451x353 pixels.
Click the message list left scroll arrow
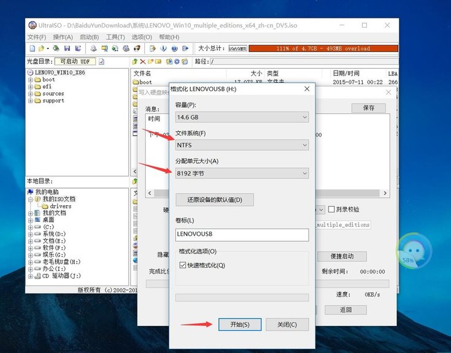(150, 193)
